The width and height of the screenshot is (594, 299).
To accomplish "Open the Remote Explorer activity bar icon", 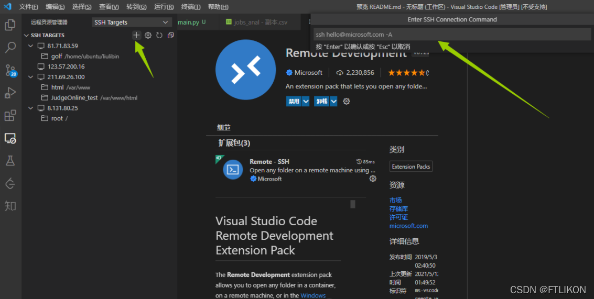I will tap(10, 138).
